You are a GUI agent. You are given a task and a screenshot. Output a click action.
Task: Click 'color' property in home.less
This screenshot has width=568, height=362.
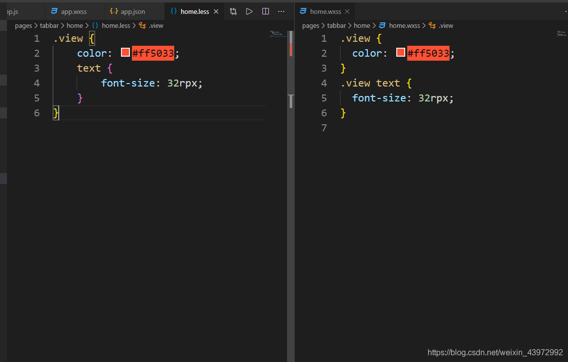pos(92,53)
